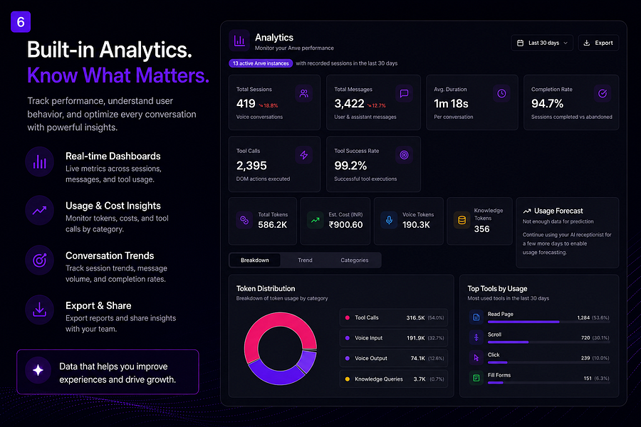Screen dimensions: 641x427
Task: Click the Tool Calls lightning bolt icon
Action: (x=303, y=155)
